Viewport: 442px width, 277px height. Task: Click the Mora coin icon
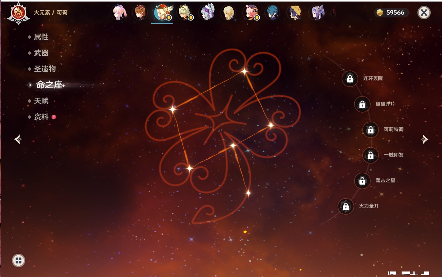380,13
